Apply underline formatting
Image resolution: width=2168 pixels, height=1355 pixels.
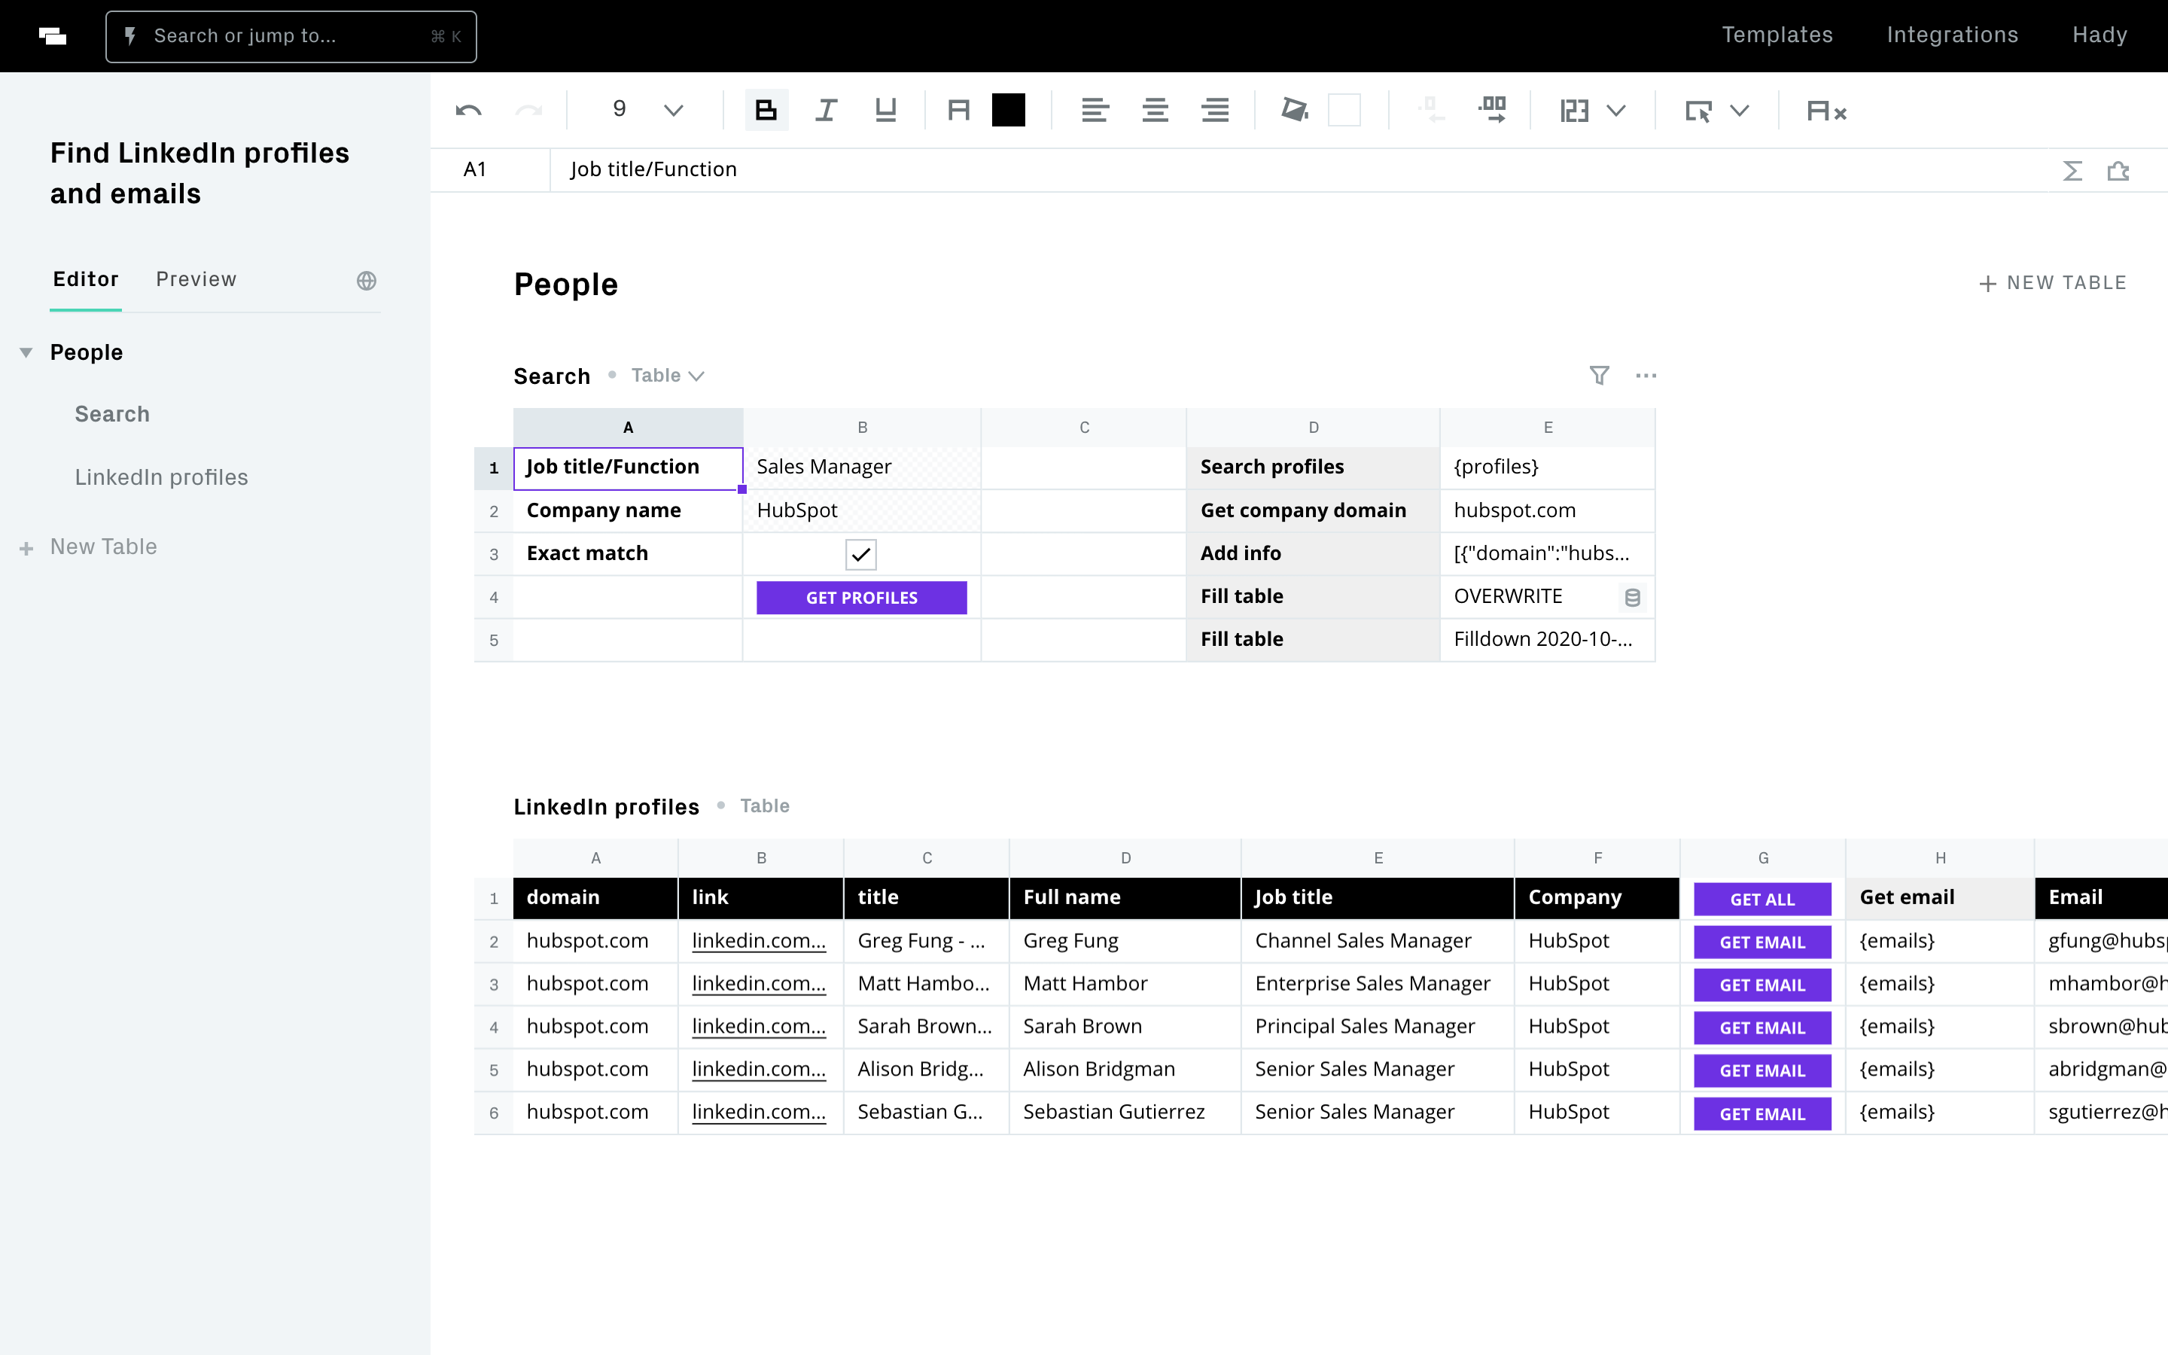click(x=885, y=111)
